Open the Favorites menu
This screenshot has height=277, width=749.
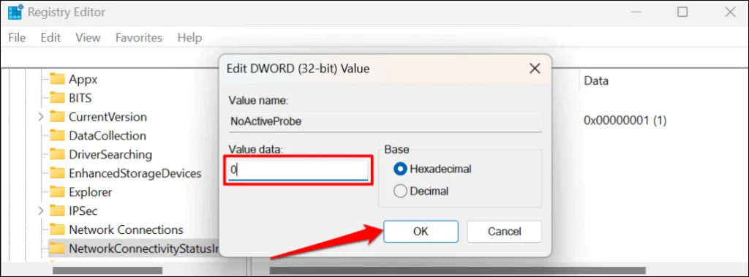tap(138, 38)
